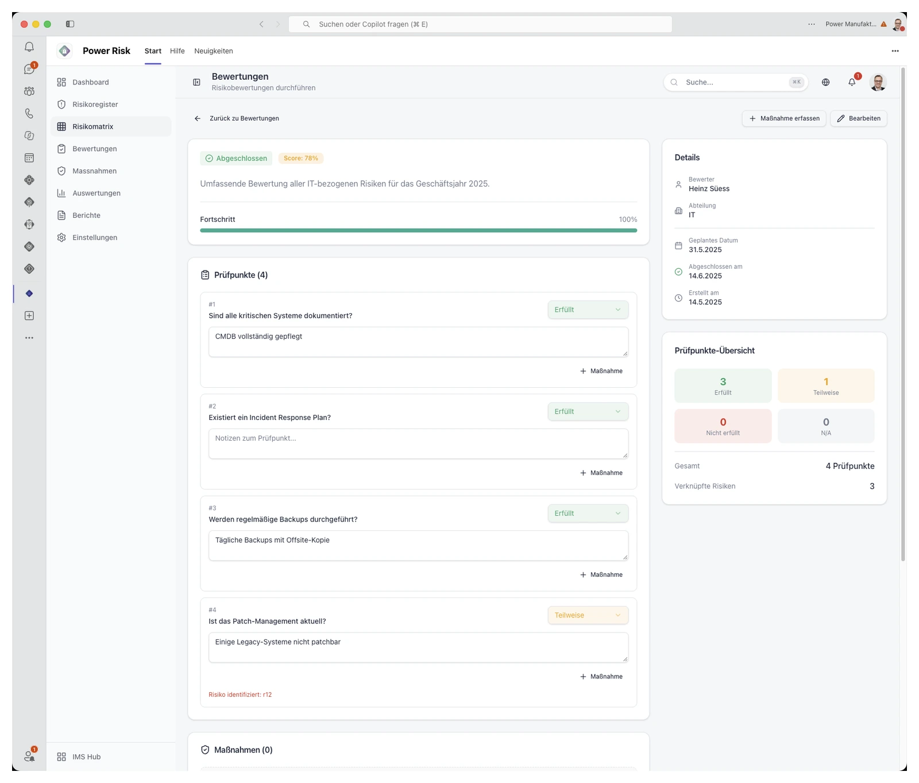Open the people icon at rail bottom

(x=29, y=756)
